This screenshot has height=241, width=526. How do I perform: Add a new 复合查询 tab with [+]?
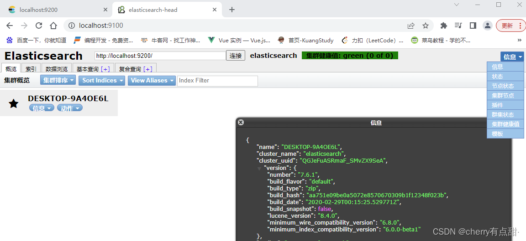(148, 69)
